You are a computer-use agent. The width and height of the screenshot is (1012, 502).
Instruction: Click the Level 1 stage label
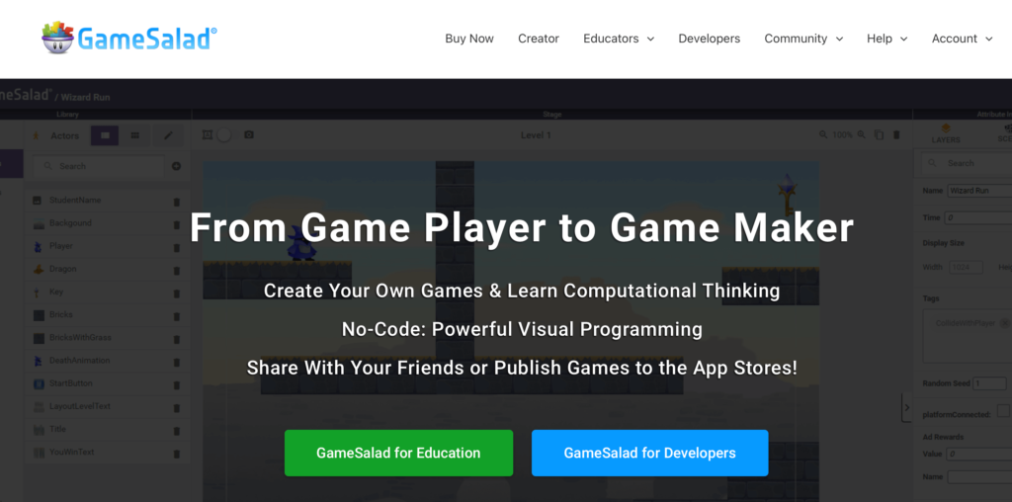pyautogui.click(x=536, y=135)
